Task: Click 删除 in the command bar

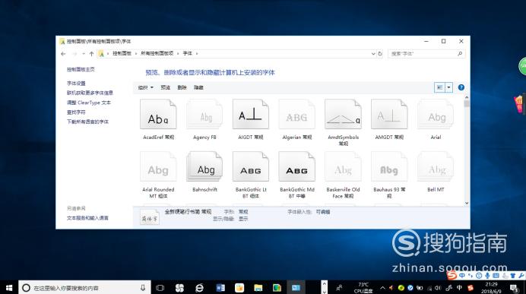Action: (182, 87)
